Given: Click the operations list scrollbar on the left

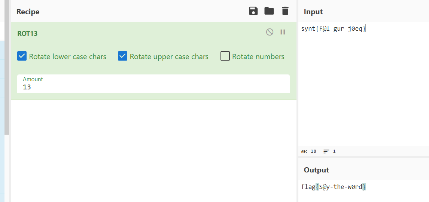Looking at the screenshot, I should (x=6, y=75).
